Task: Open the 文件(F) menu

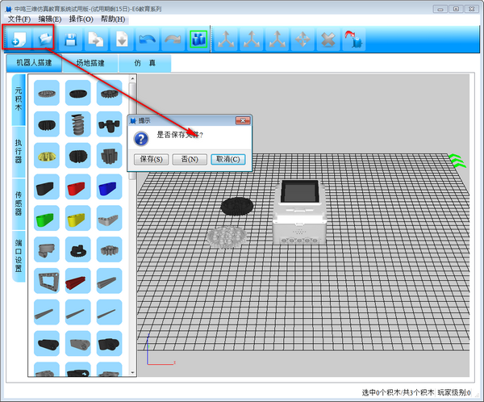Action: click(x=19, y=19)
